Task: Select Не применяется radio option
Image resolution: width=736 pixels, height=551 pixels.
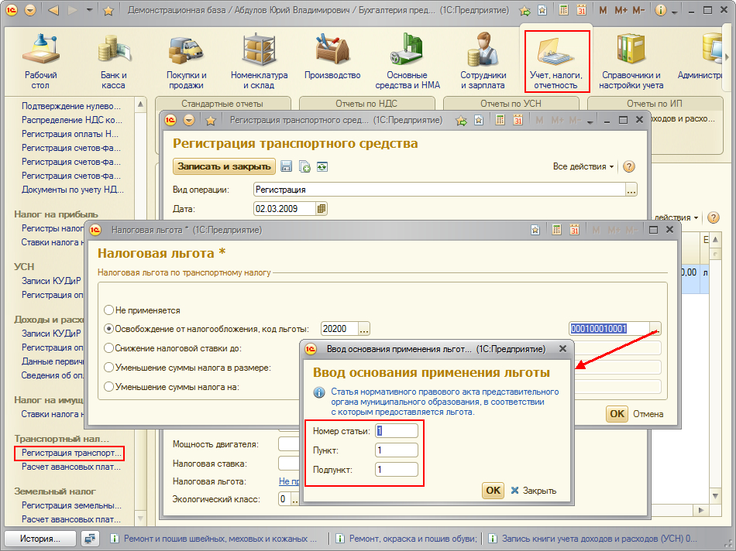Action: click(108, 310)
